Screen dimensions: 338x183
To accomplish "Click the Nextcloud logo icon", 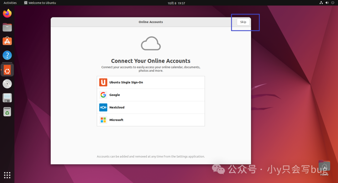I will point(103,107).
